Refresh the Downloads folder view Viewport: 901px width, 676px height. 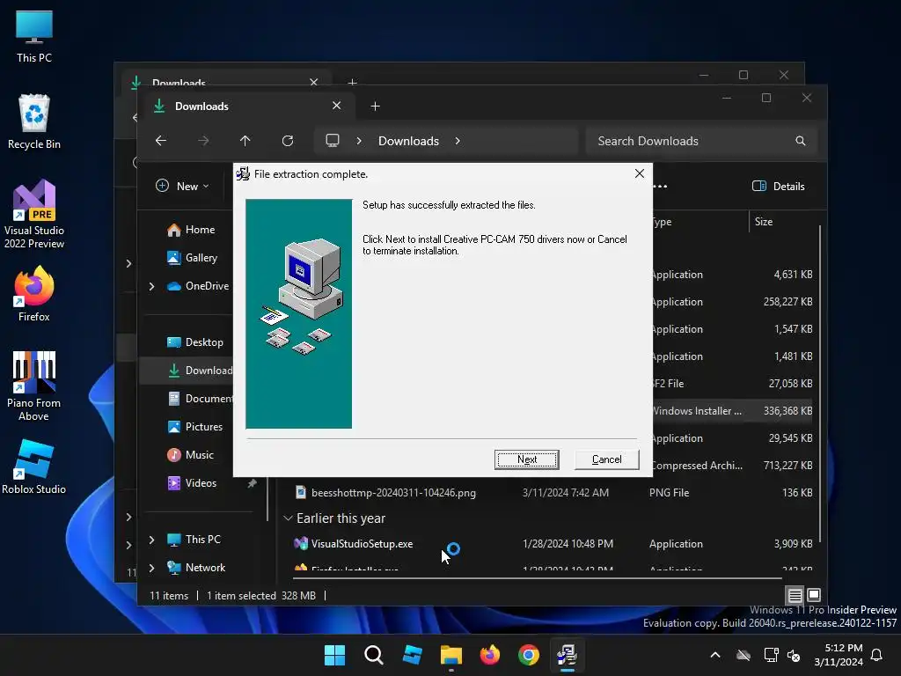(288, 141)
